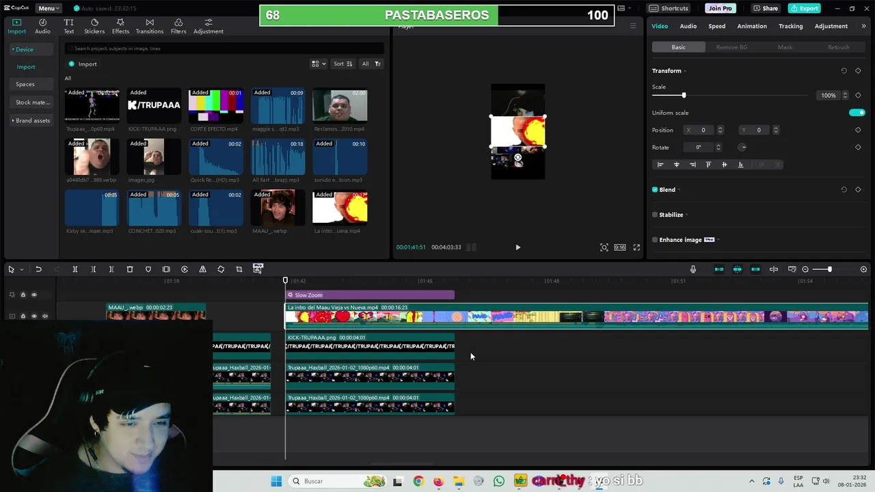Switch to the Tracking tab
Image resolution: width=875 pixels, height=492 pixels.
click(791, 26)
